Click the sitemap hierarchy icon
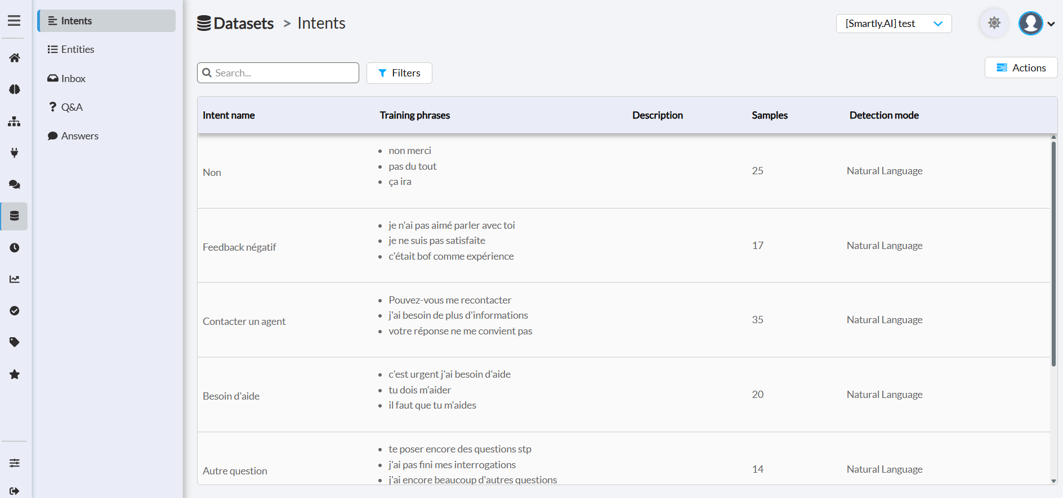Screen dimensions: 1063x498 15,121
